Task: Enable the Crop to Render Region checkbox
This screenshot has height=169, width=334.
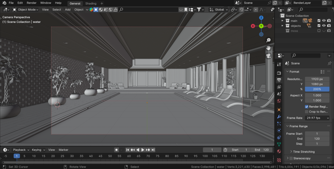Action: click(x=306, y=112)
